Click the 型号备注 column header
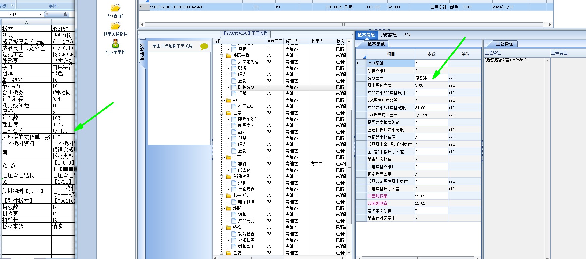The image size is (586, 259). pyautogui.click(x=568, y=53)
